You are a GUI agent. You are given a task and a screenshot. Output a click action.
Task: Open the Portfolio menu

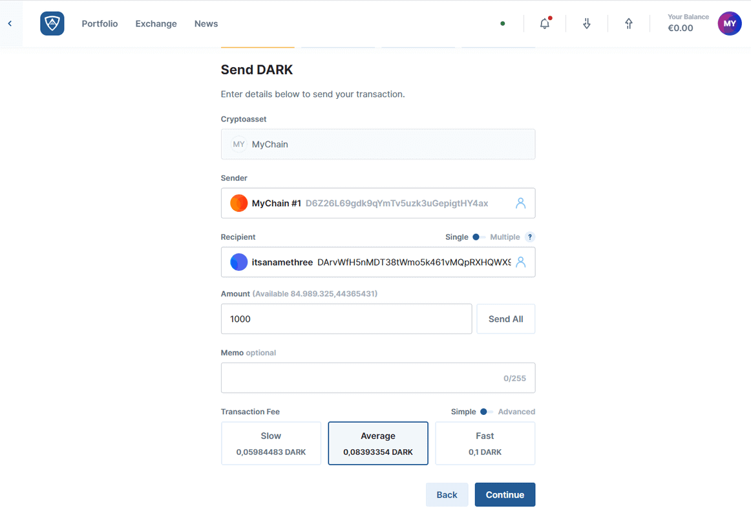[100, 24]
